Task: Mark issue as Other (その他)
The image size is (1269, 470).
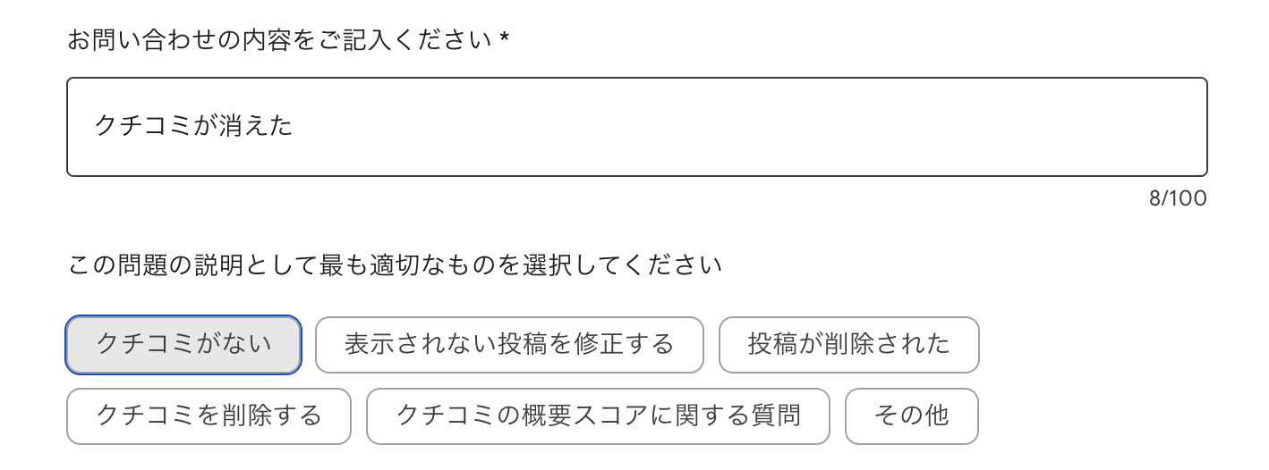Action: click(911, 415)
